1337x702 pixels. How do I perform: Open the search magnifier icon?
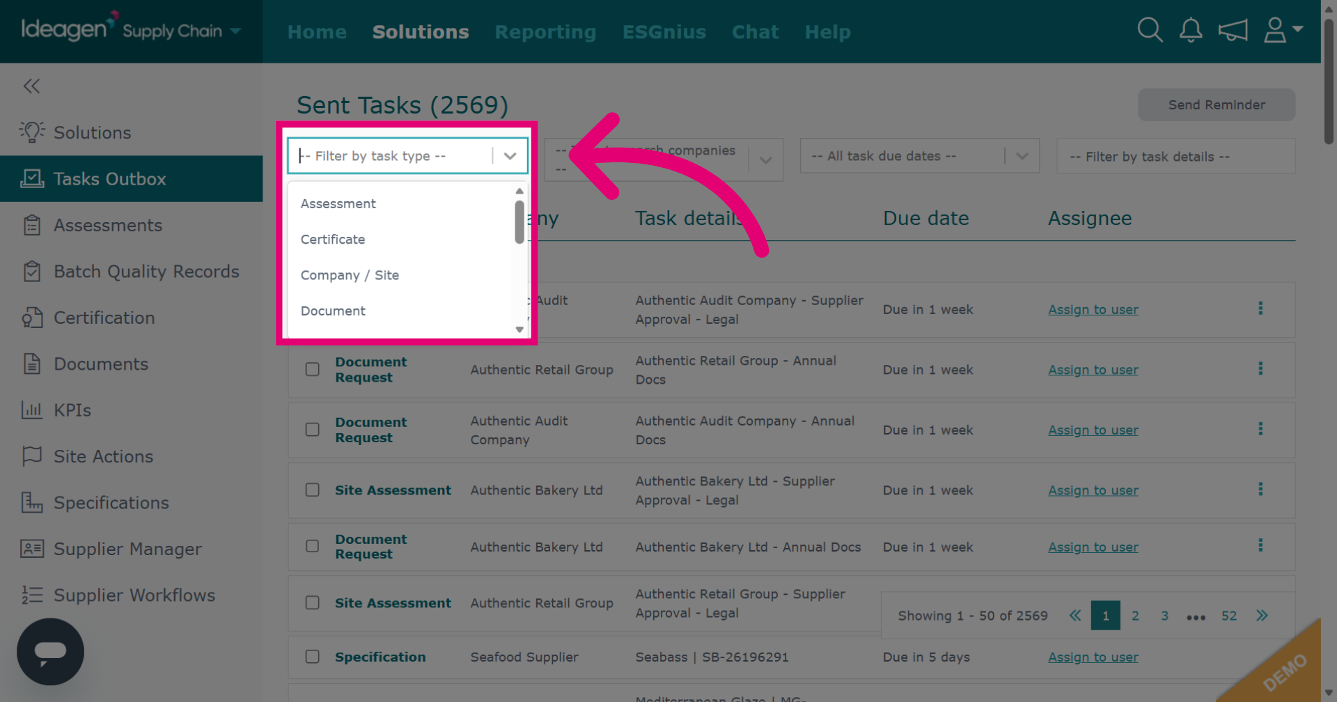[1150, 30]
